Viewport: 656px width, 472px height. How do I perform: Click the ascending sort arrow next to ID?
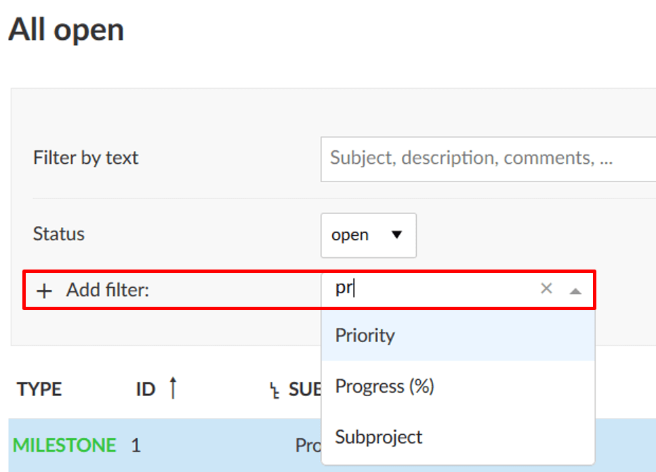[173, 388]
